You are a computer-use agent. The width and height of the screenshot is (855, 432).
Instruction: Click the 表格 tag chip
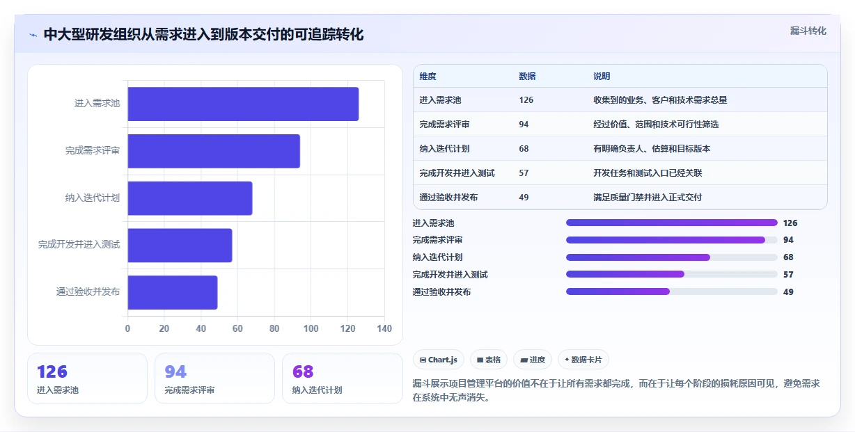point(489,360)
